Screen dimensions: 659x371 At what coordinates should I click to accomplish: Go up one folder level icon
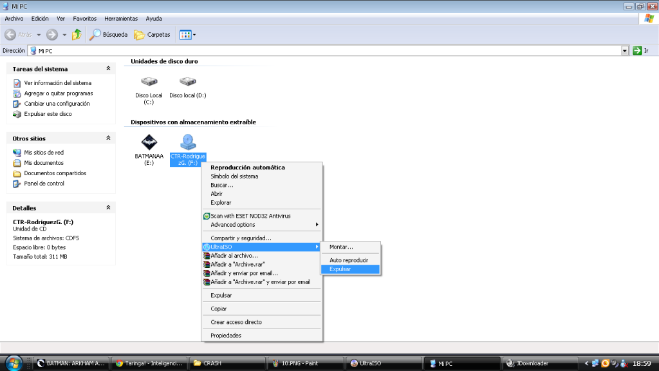(77, 35)
